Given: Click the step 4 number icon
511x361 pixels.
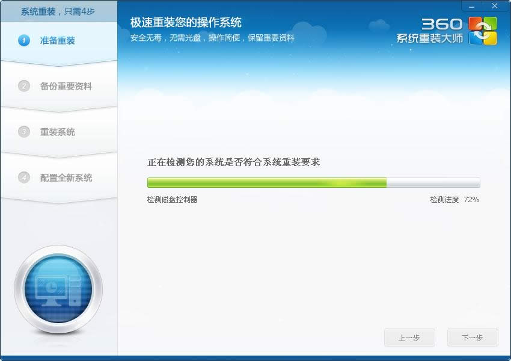Looking at the screenshot, I should click(x=24, y=177).
